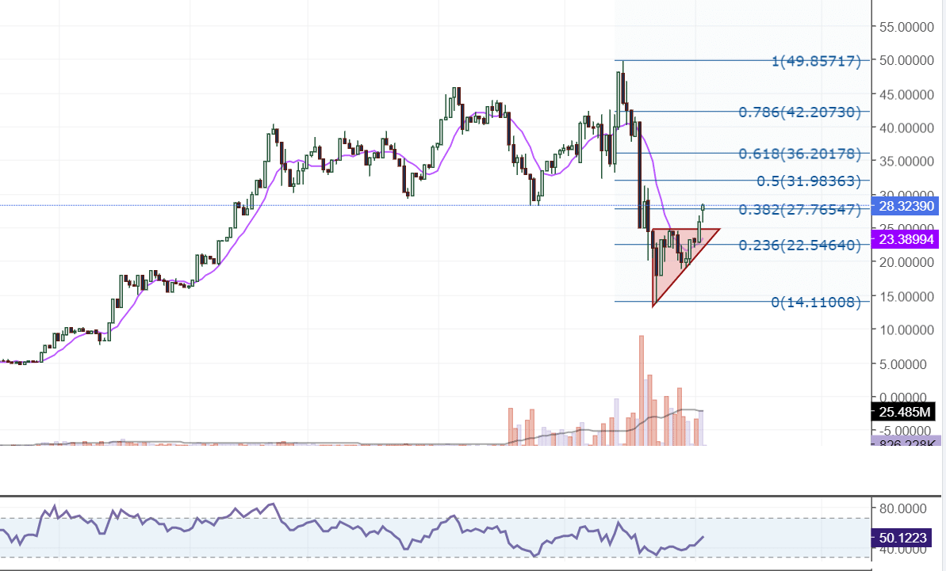Screen dimensions: 946x571
Task: Click the 0(14.11008) Fibonacci base label
Action: coord(815,302)
